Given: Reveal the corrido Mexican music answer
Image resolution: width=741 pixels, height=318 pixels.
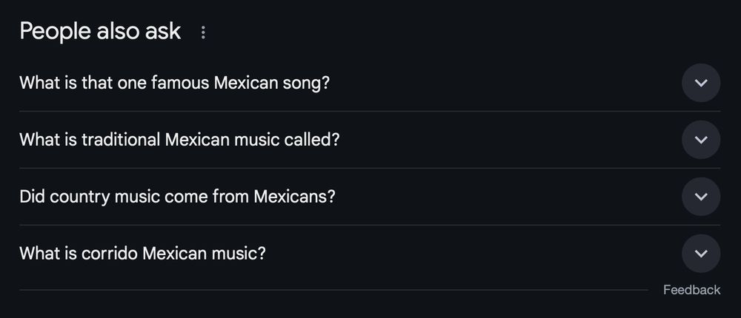Looking at the screenshot, I should click(142, 254).
